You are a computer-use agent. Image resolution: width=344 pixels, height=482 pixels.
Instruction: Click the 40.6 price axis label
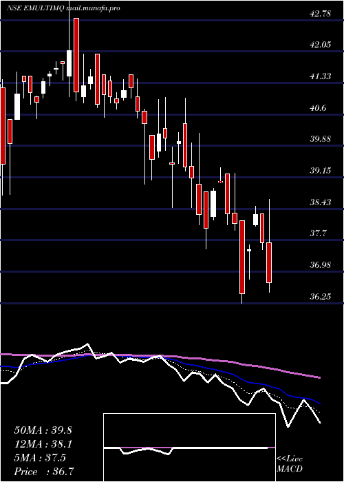tap(318, 108)
